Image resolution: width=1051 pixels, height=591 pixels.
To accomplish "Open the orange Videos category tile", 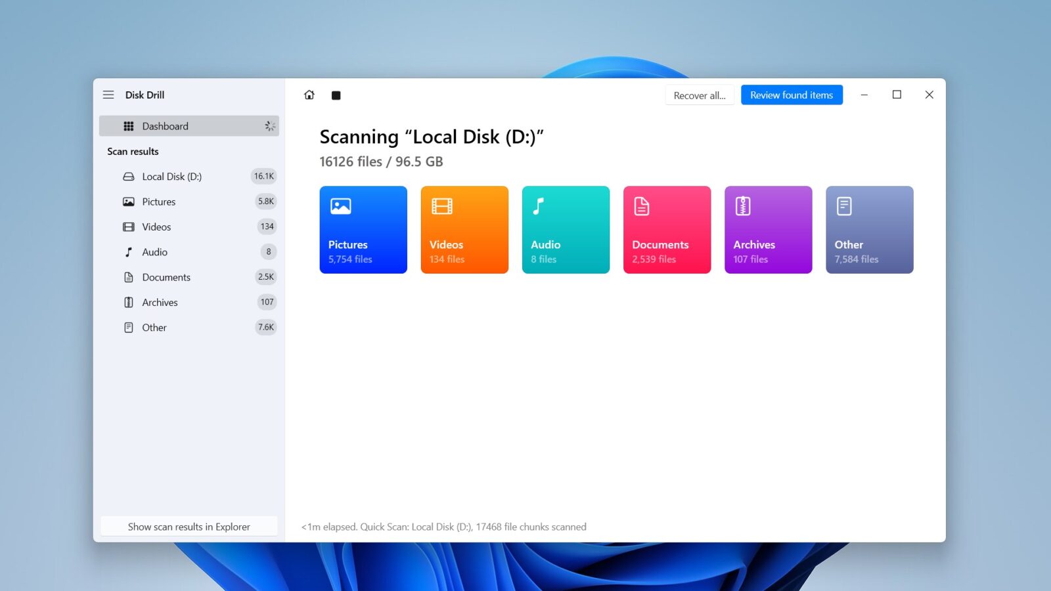I will [x=464, y=230].
